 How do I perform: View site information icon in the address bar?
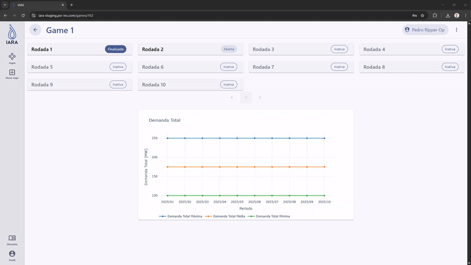pyautogui.click(x=34, y=15)
